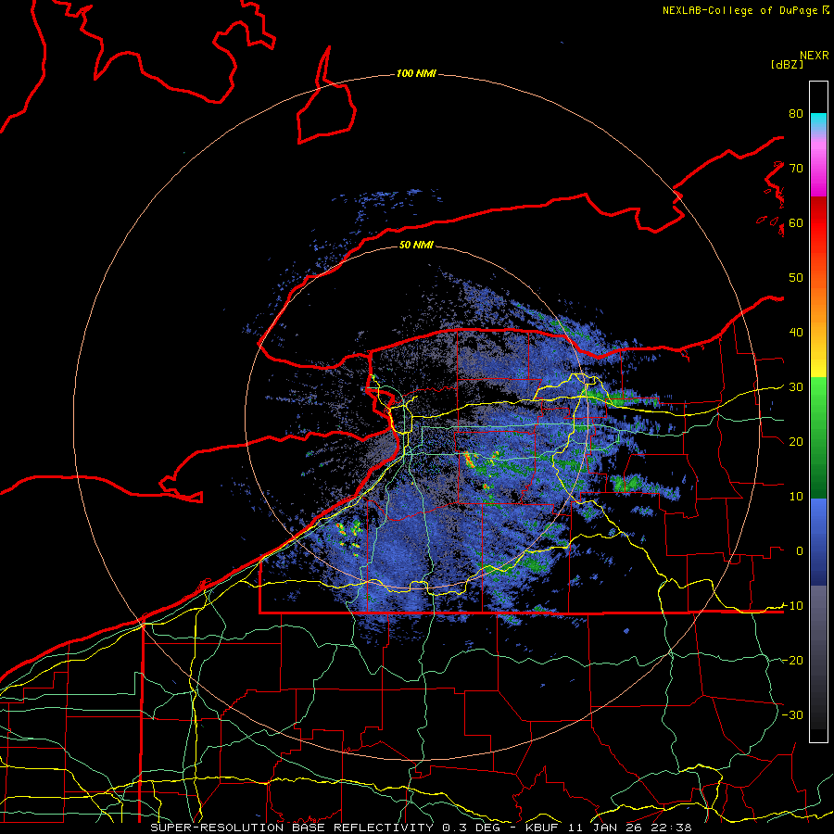Click the 70 value on the dBZ scale
Viewport: 834px width, 834px height.
point(796,169)
